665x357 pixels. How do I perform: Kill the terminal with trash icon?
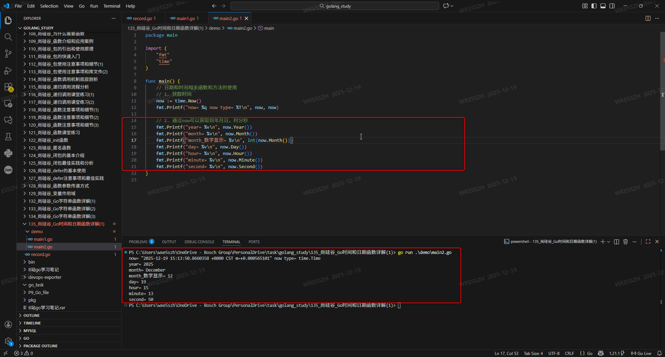(x=626, y=242)
